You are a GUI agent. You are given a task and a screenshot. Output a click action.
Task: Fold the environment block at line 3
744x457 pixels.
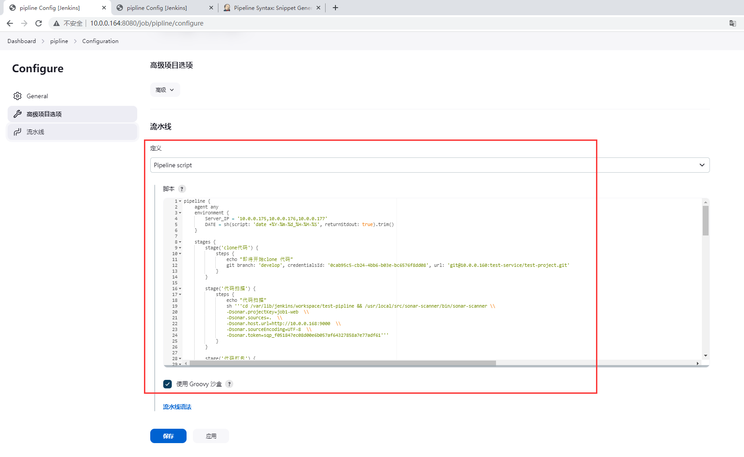coord(180,213)
